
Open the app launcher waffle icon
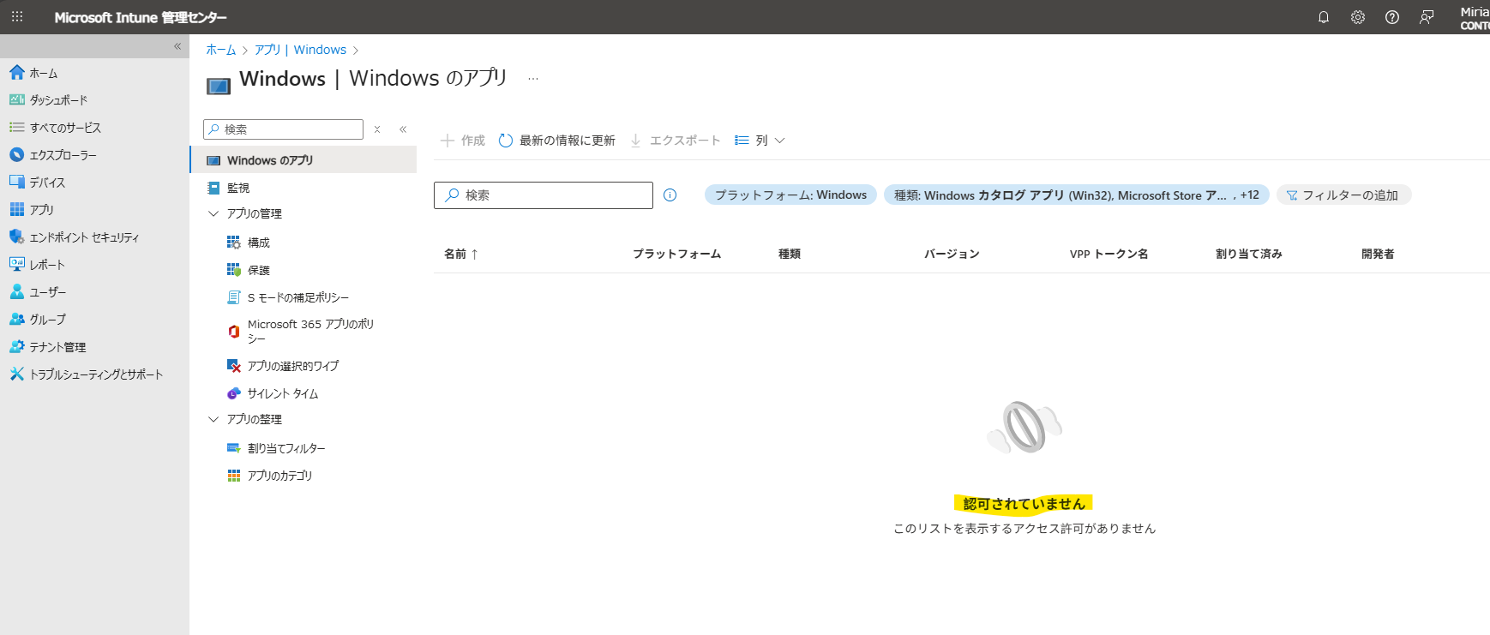[17, 17]
